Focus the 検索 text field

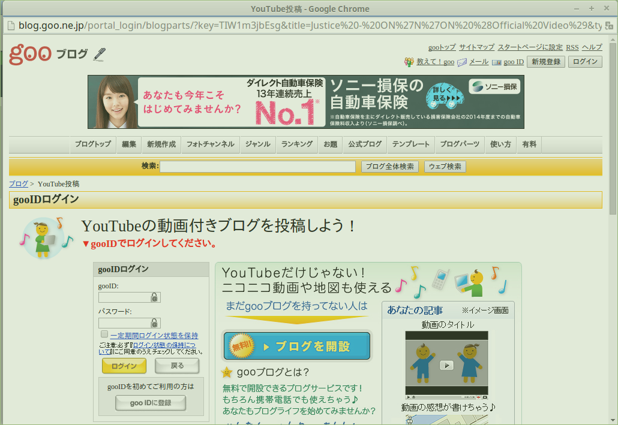pyautogui.click(x=258, y=167)
